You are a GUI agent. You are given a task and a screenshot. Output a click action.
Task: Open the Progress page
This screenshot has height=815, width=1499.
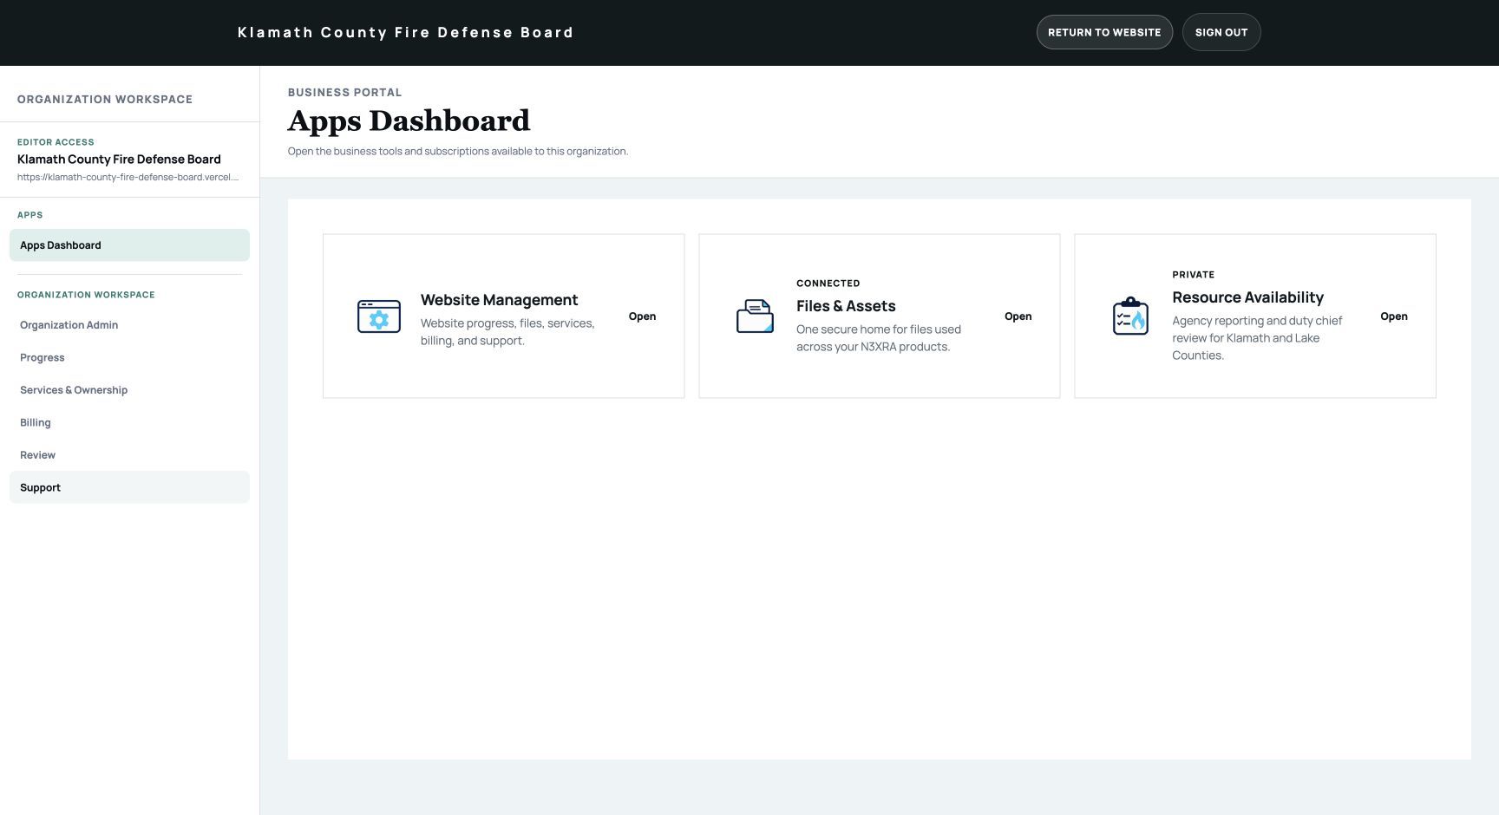129,357
